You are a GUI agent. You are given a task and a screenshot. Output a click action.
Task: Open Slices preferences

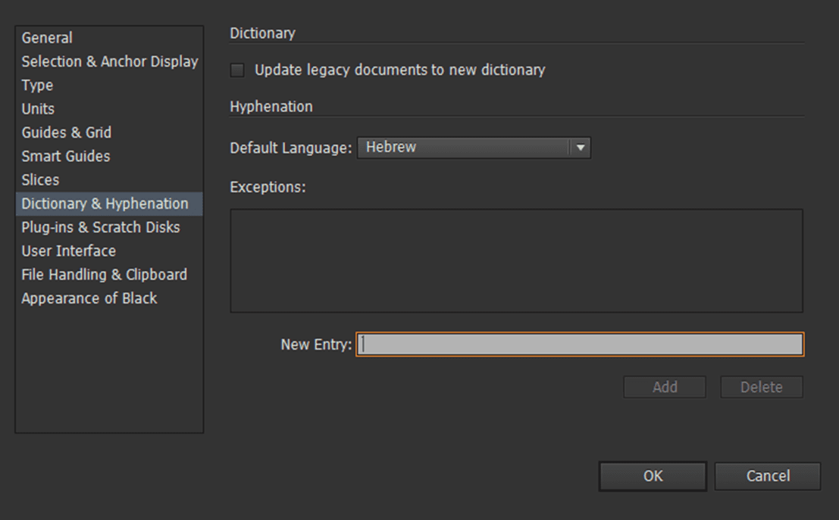[x=40, y=180]
